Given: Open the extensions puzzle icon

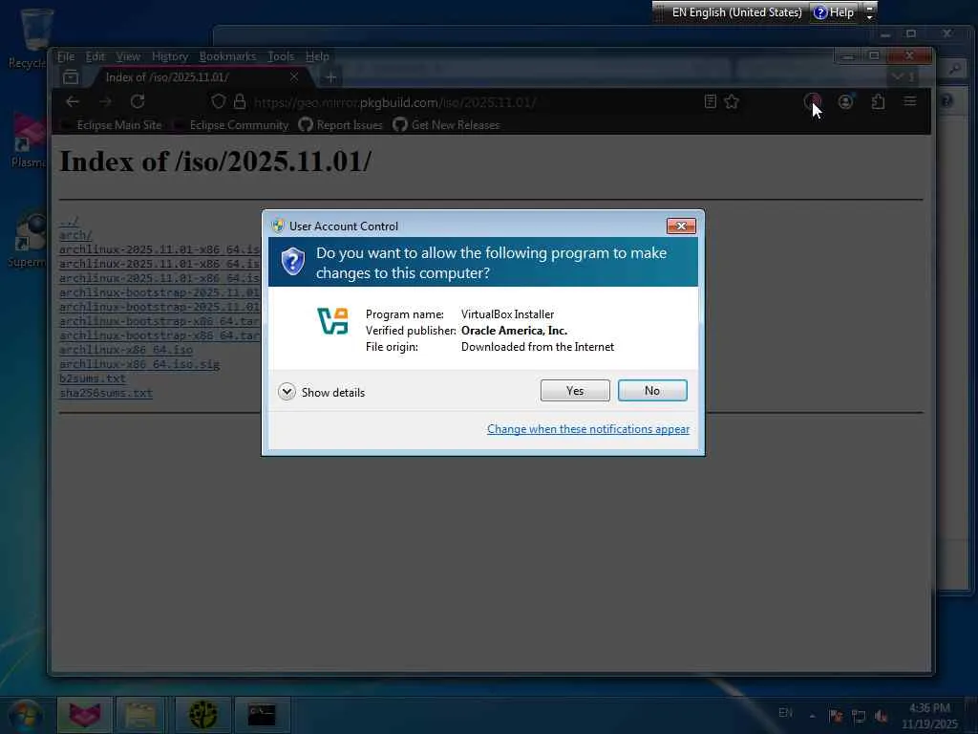Looking at the screenshot, I should [878, 101].
